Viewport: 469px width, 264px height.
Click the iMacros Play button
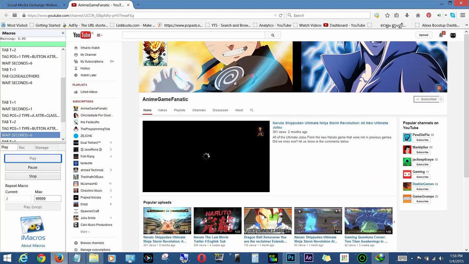point(33,158)
